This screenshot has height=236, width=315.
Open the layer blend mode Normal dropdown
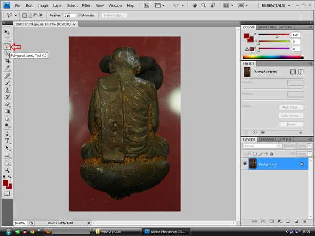pyautogui.click(x=262, y=146)
